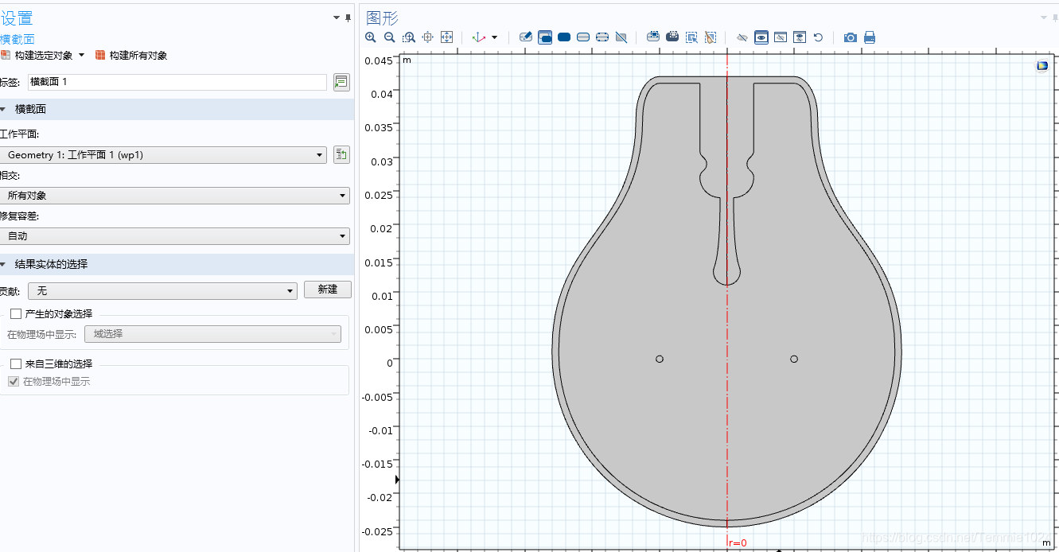The image size is (1059, 552).
Task: Click the 标签 text field with 横截面 1
Action: click(x=177, y=82)
